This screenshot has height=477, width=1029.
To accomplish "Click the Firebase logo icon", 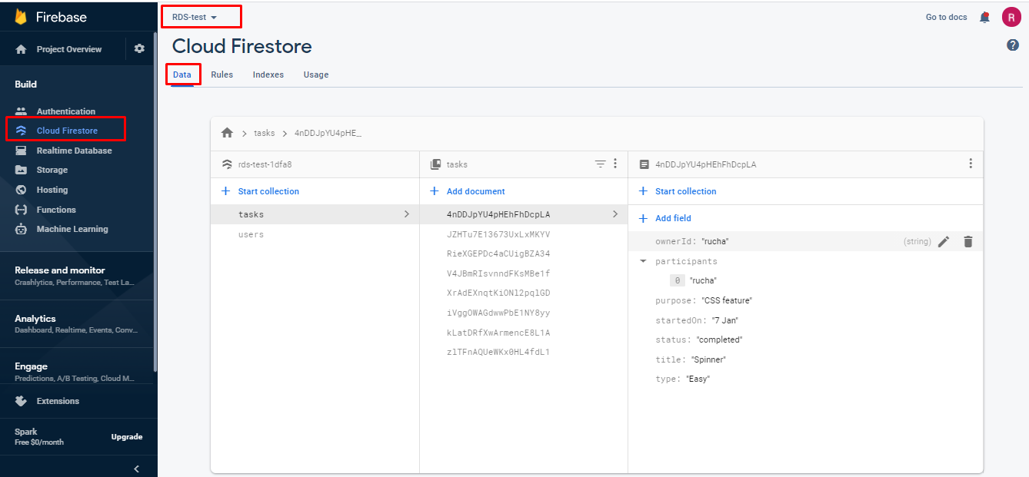I will [21, 17].
